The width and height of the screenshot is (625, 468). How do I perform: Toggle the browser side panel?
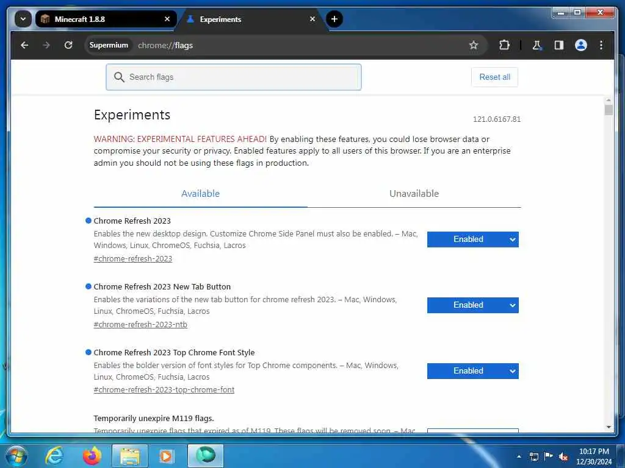(x=559, y=45)
